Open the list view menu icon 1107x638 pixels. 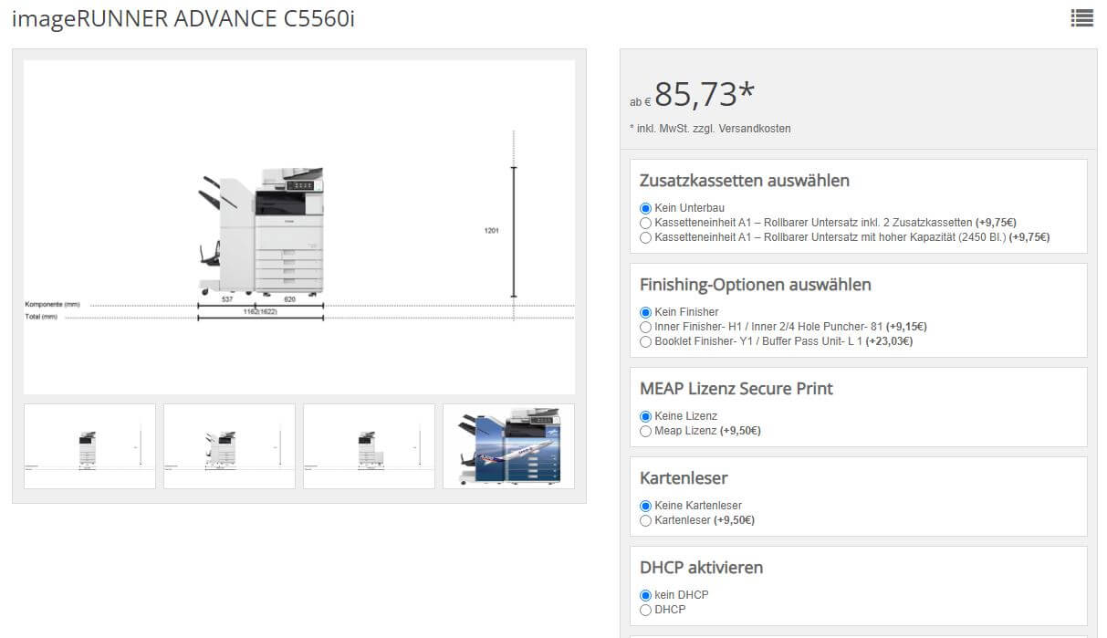[1081, 18]
